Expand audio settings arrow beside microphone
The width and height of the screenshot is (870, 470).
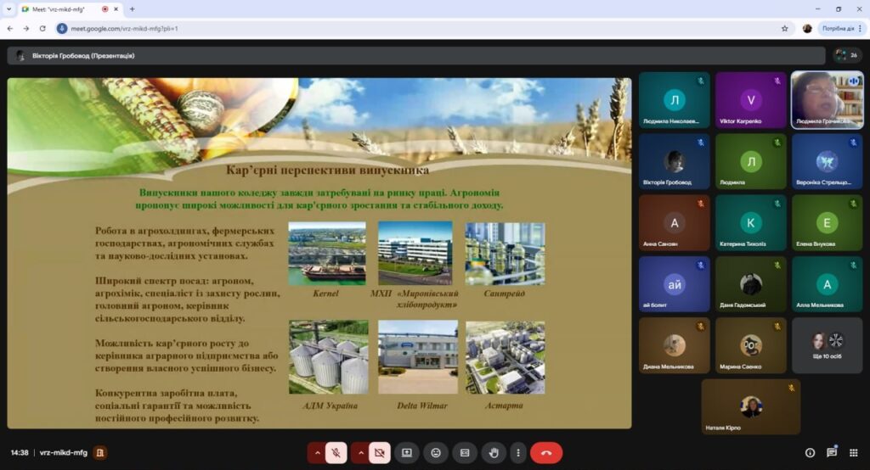click(x=317, y=453)
